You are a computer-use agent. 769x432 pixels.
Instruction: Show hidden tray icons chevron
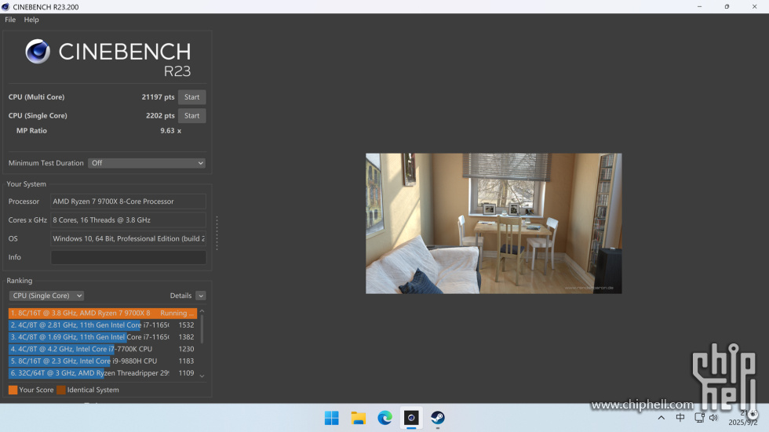pyautogui.click(x=661, y=418)
